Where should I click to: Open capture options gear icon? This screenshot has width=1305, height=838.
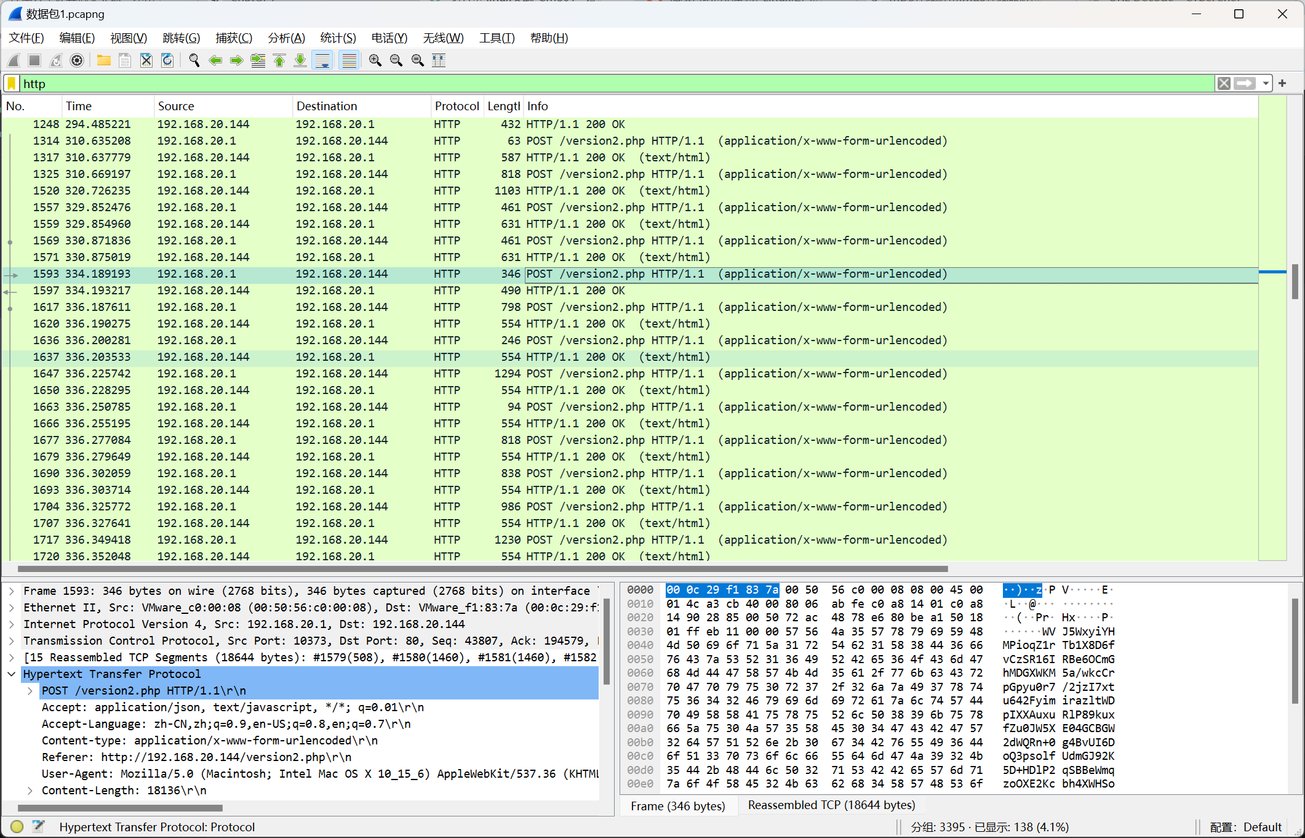coord(77,60)
